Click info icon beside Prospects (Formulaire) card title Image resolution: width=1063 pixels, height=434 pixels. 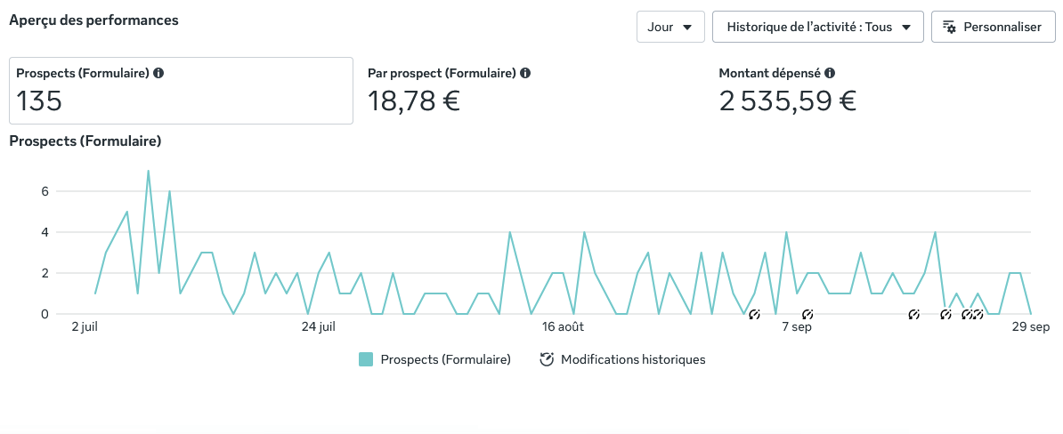coord(158,73)
